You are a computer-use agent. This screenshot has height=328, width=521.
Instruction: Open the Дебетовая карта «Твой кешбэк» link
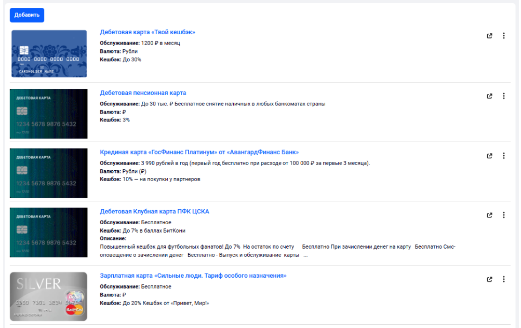[148, 32]
